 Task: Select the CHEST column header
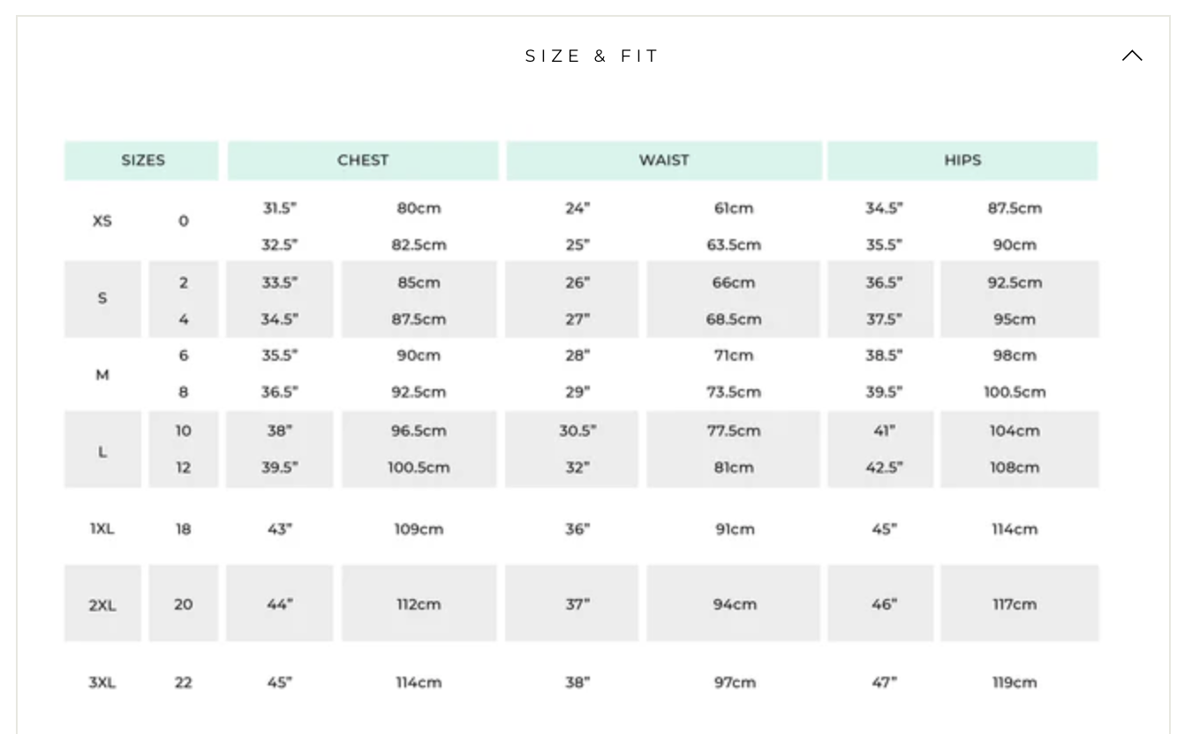click(363, 161)
